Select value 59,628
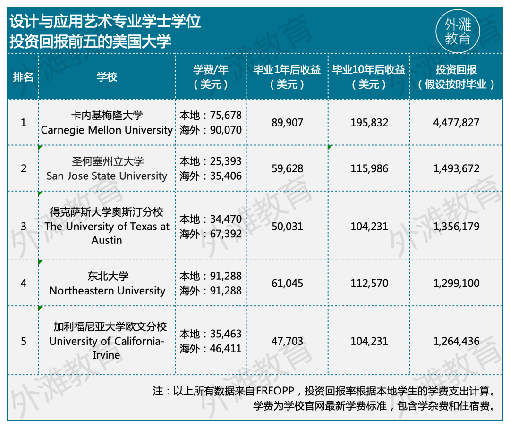The width and height of the screenshot is (510, 428). (x=287, y=168)
